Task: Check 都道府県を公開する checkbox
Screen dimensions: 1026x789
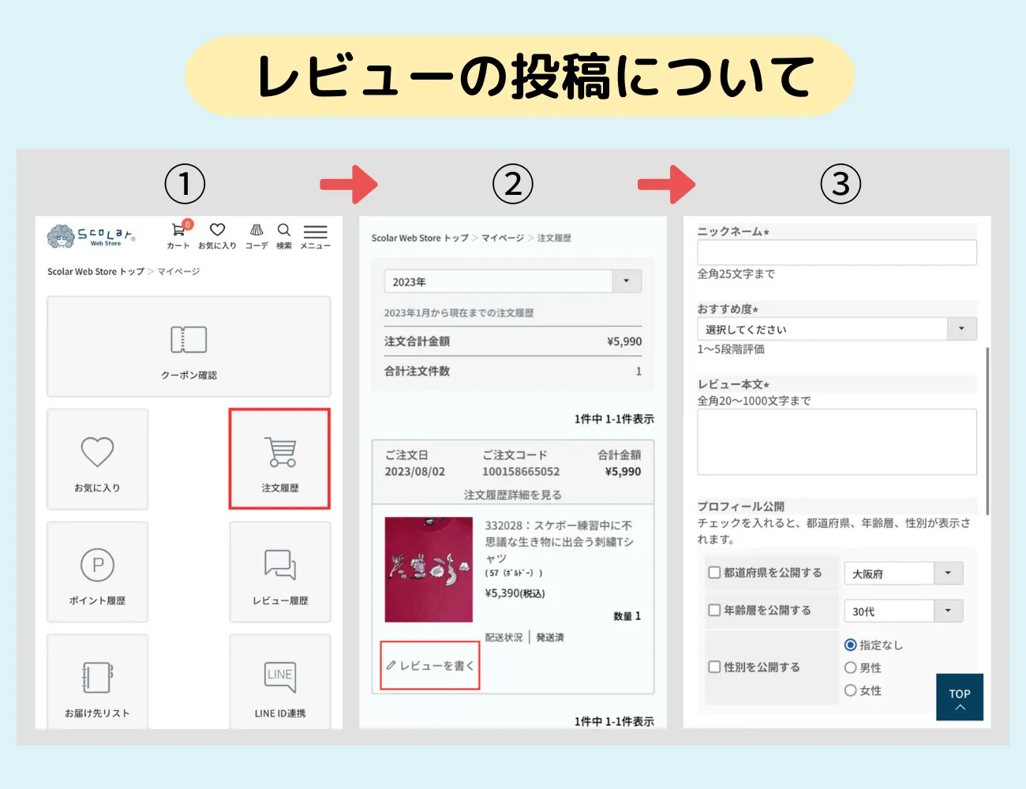Action: pyautogui.click(x=714, y=573)
